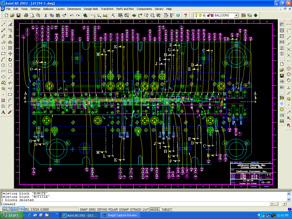Image resolution: width=292 pixels, height=219 pixels.
Task: Click the red question mark Help icon
Action: [186, 15]
